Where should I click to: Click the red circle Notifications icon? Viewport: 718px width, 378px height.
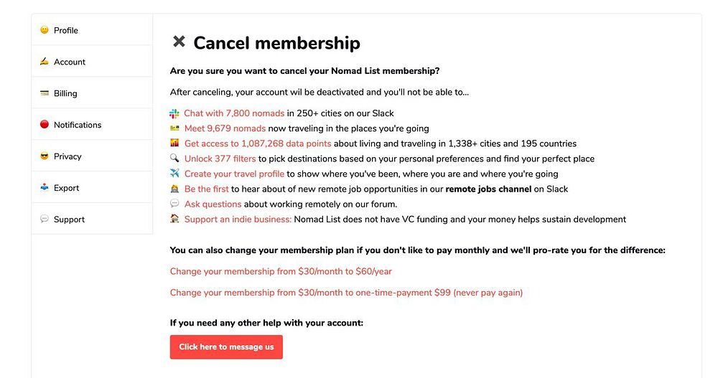point(45,125)
